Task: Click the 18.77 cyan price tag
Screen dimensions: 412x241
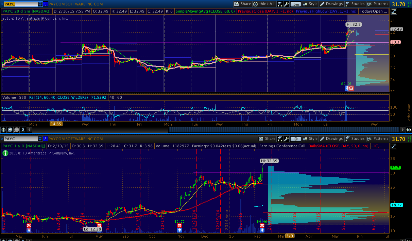Action: 397,205
